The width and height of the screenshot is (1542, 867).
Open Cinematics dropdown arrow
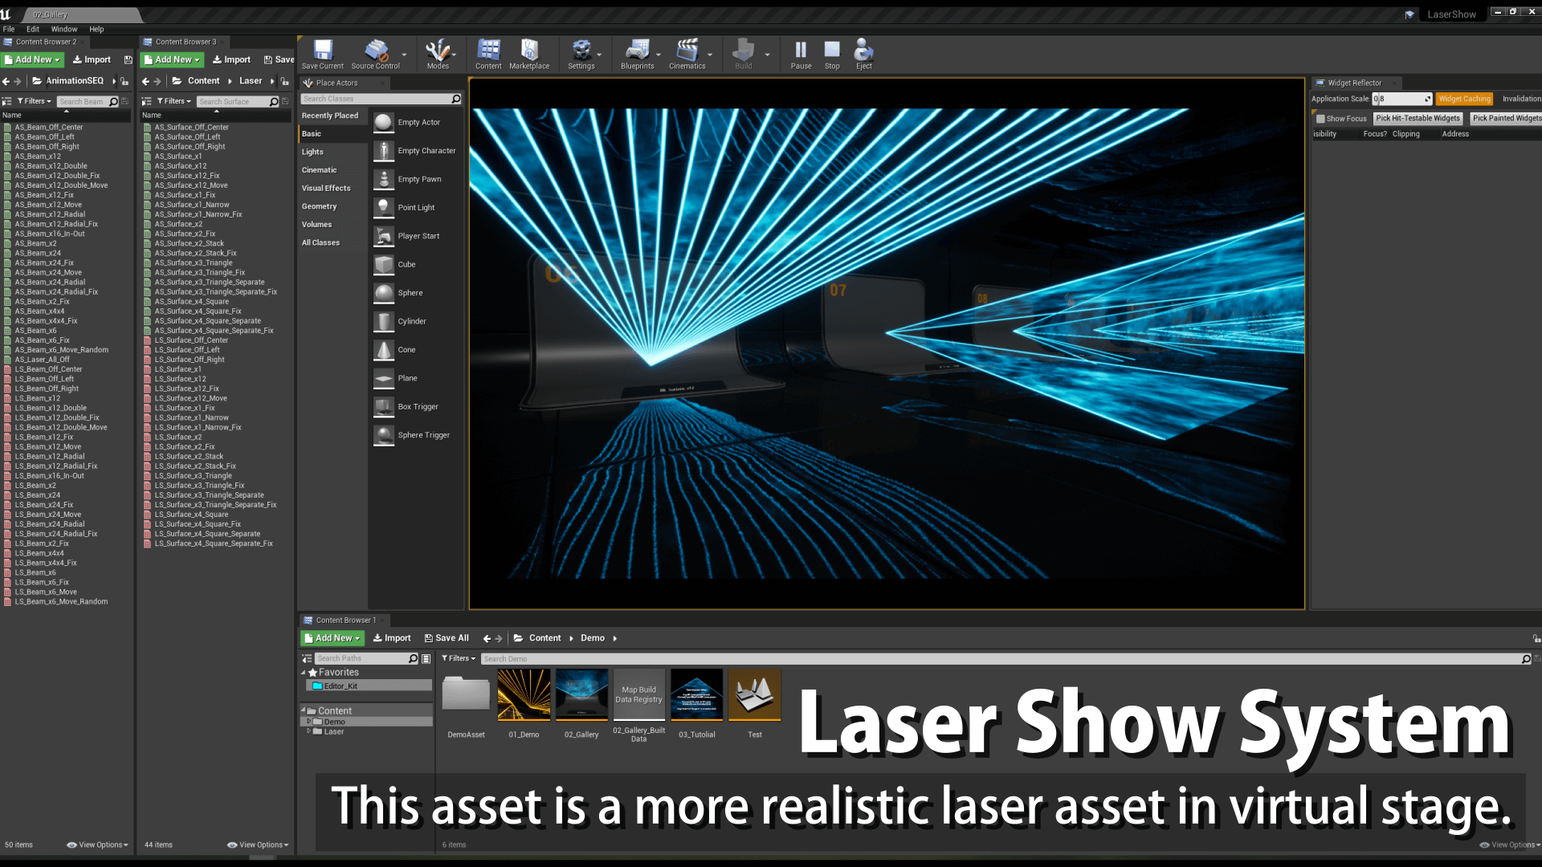point(710,55)
